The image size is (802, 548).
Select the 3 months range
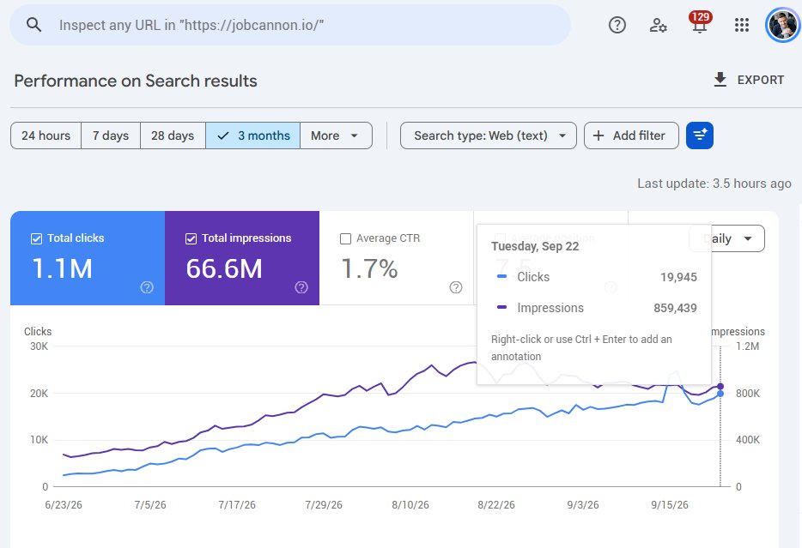click(253, 135)
